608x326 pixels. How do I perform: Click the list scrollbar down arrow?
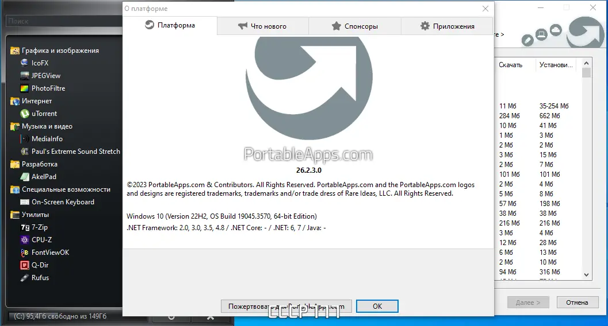pos(586,274)
